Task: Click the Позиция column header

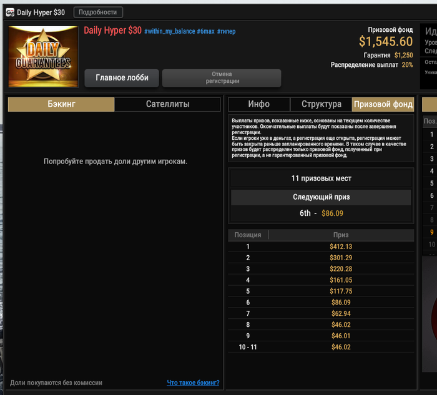Action: (x=248, y=235)
